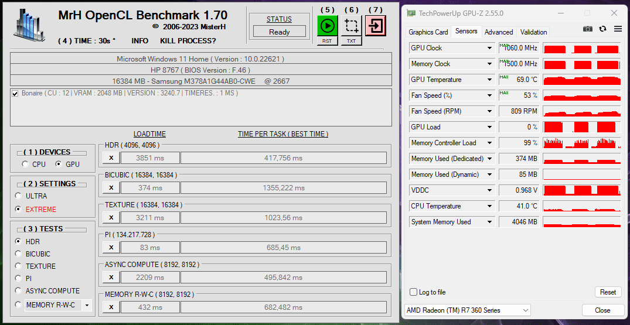Open the Memory Used (Dedicated) dropdown

click(x=489, y=159)
